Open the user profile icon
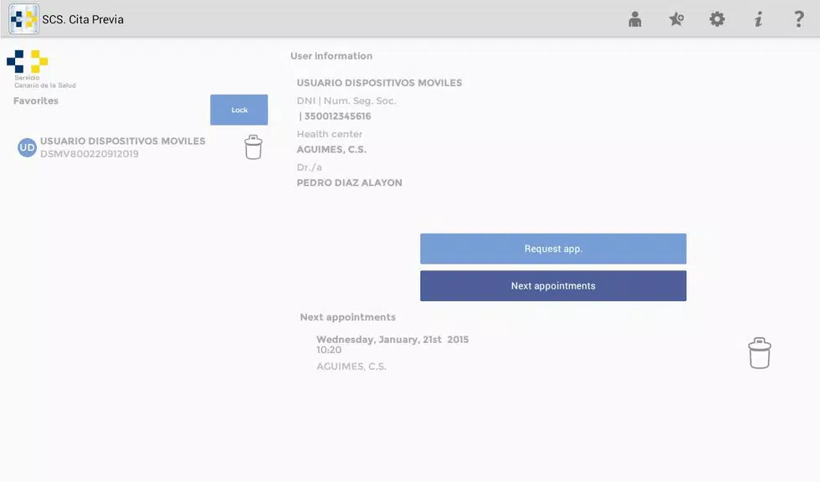The height and width of the screenshot is (482, 820). pos(634,18)
